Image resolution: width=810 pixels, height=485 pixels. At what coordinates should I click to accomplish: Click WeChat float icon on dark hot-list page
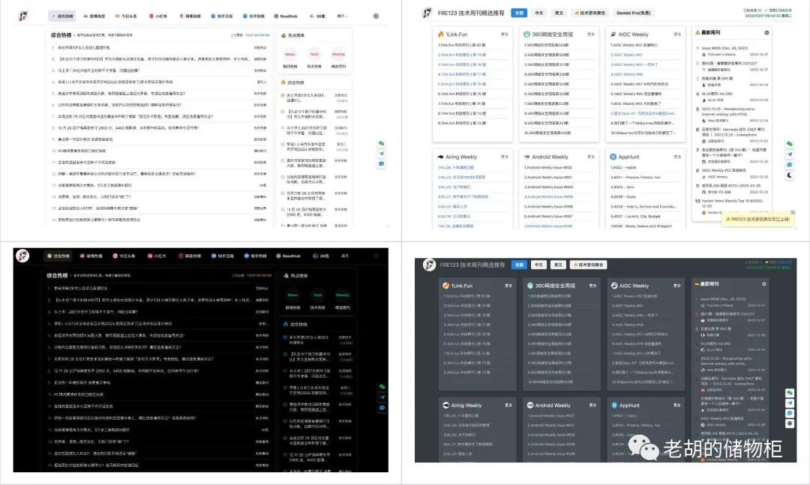click(382, 387)
